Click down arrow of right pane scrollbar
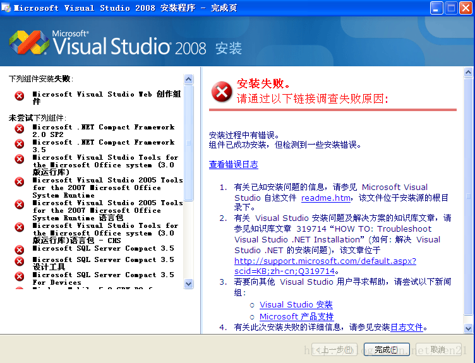The height and width of the screenshot is (363, 475). (468, 328)
